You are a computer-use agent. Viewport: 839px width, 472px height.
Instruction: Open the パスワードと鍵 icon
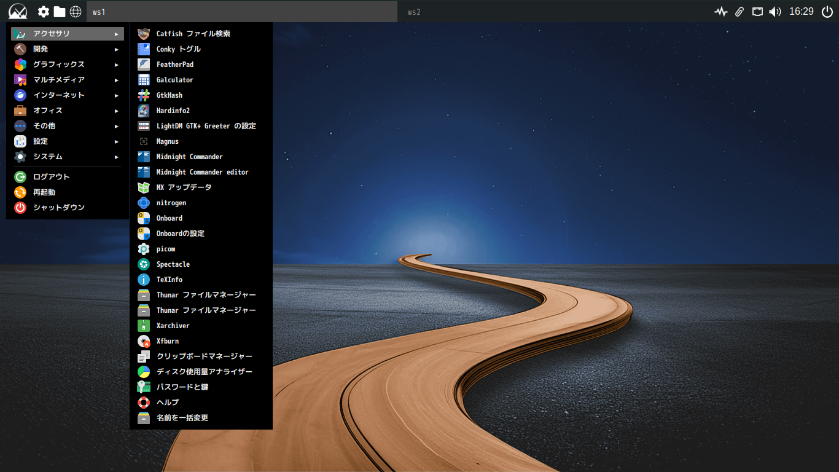144,387
